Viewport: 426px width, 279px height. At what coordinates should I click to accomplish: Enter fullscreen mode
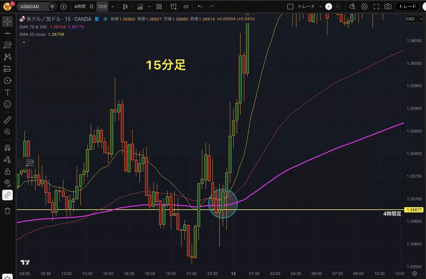[376, 6]
